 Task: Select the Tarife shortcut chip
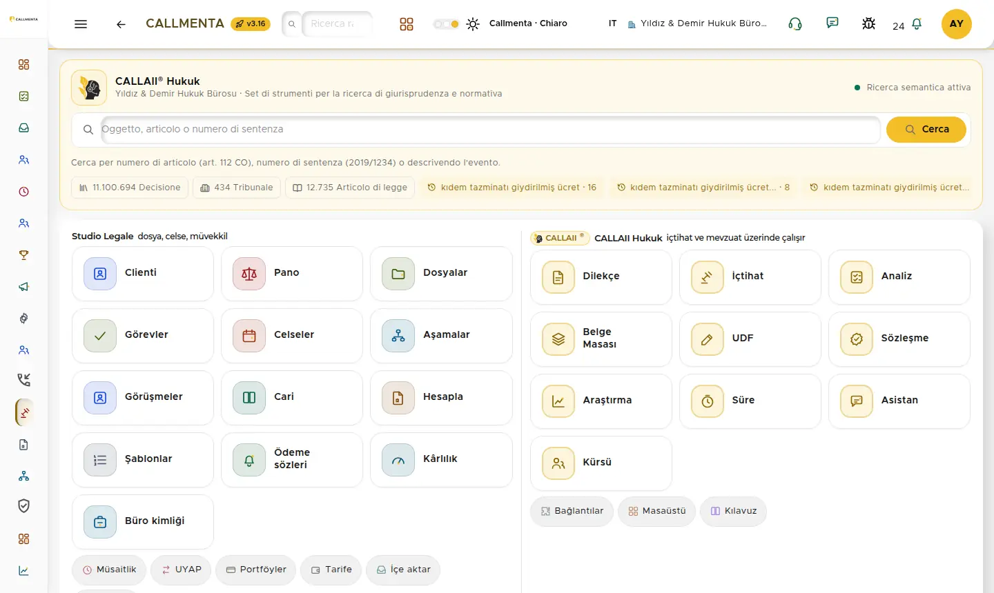pos(331,570)
